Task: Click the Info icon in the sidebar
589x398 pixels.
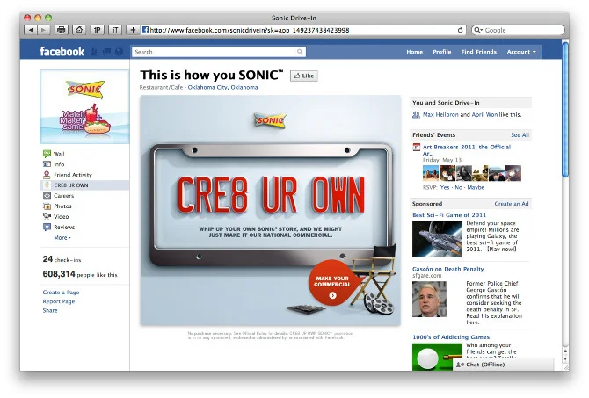Action: click(47, 164)
